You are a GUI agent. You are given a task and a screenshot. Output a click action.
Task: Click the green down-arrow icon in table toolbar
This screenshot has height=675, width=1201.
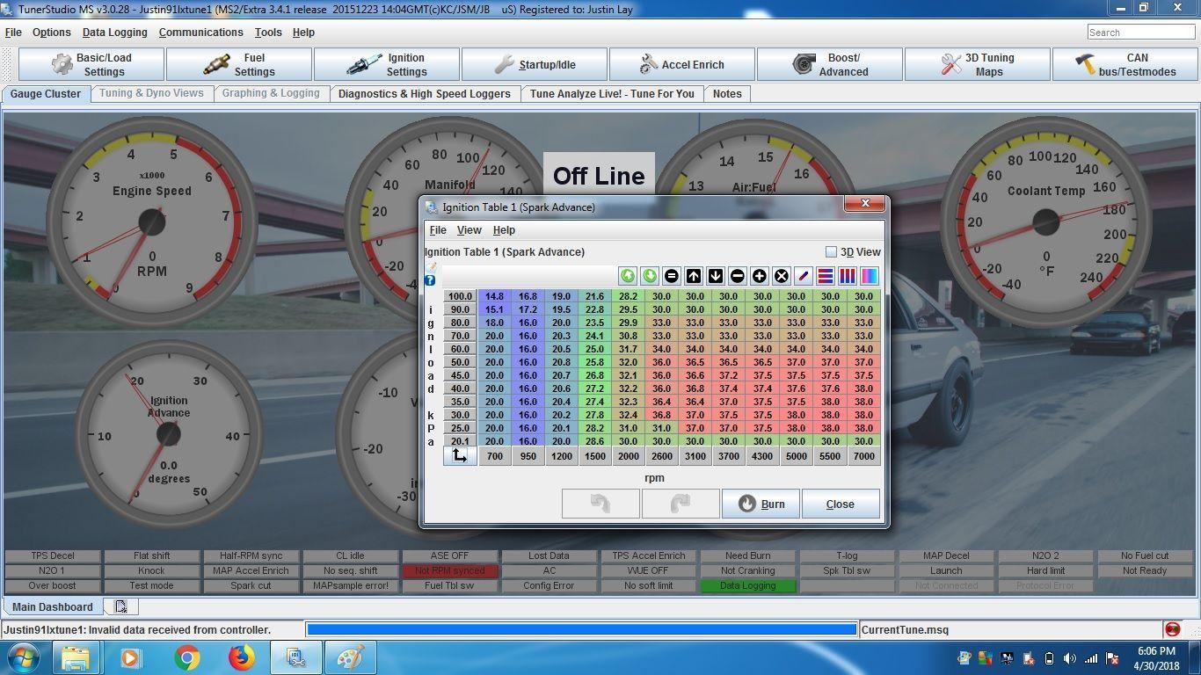click(650, 276)
